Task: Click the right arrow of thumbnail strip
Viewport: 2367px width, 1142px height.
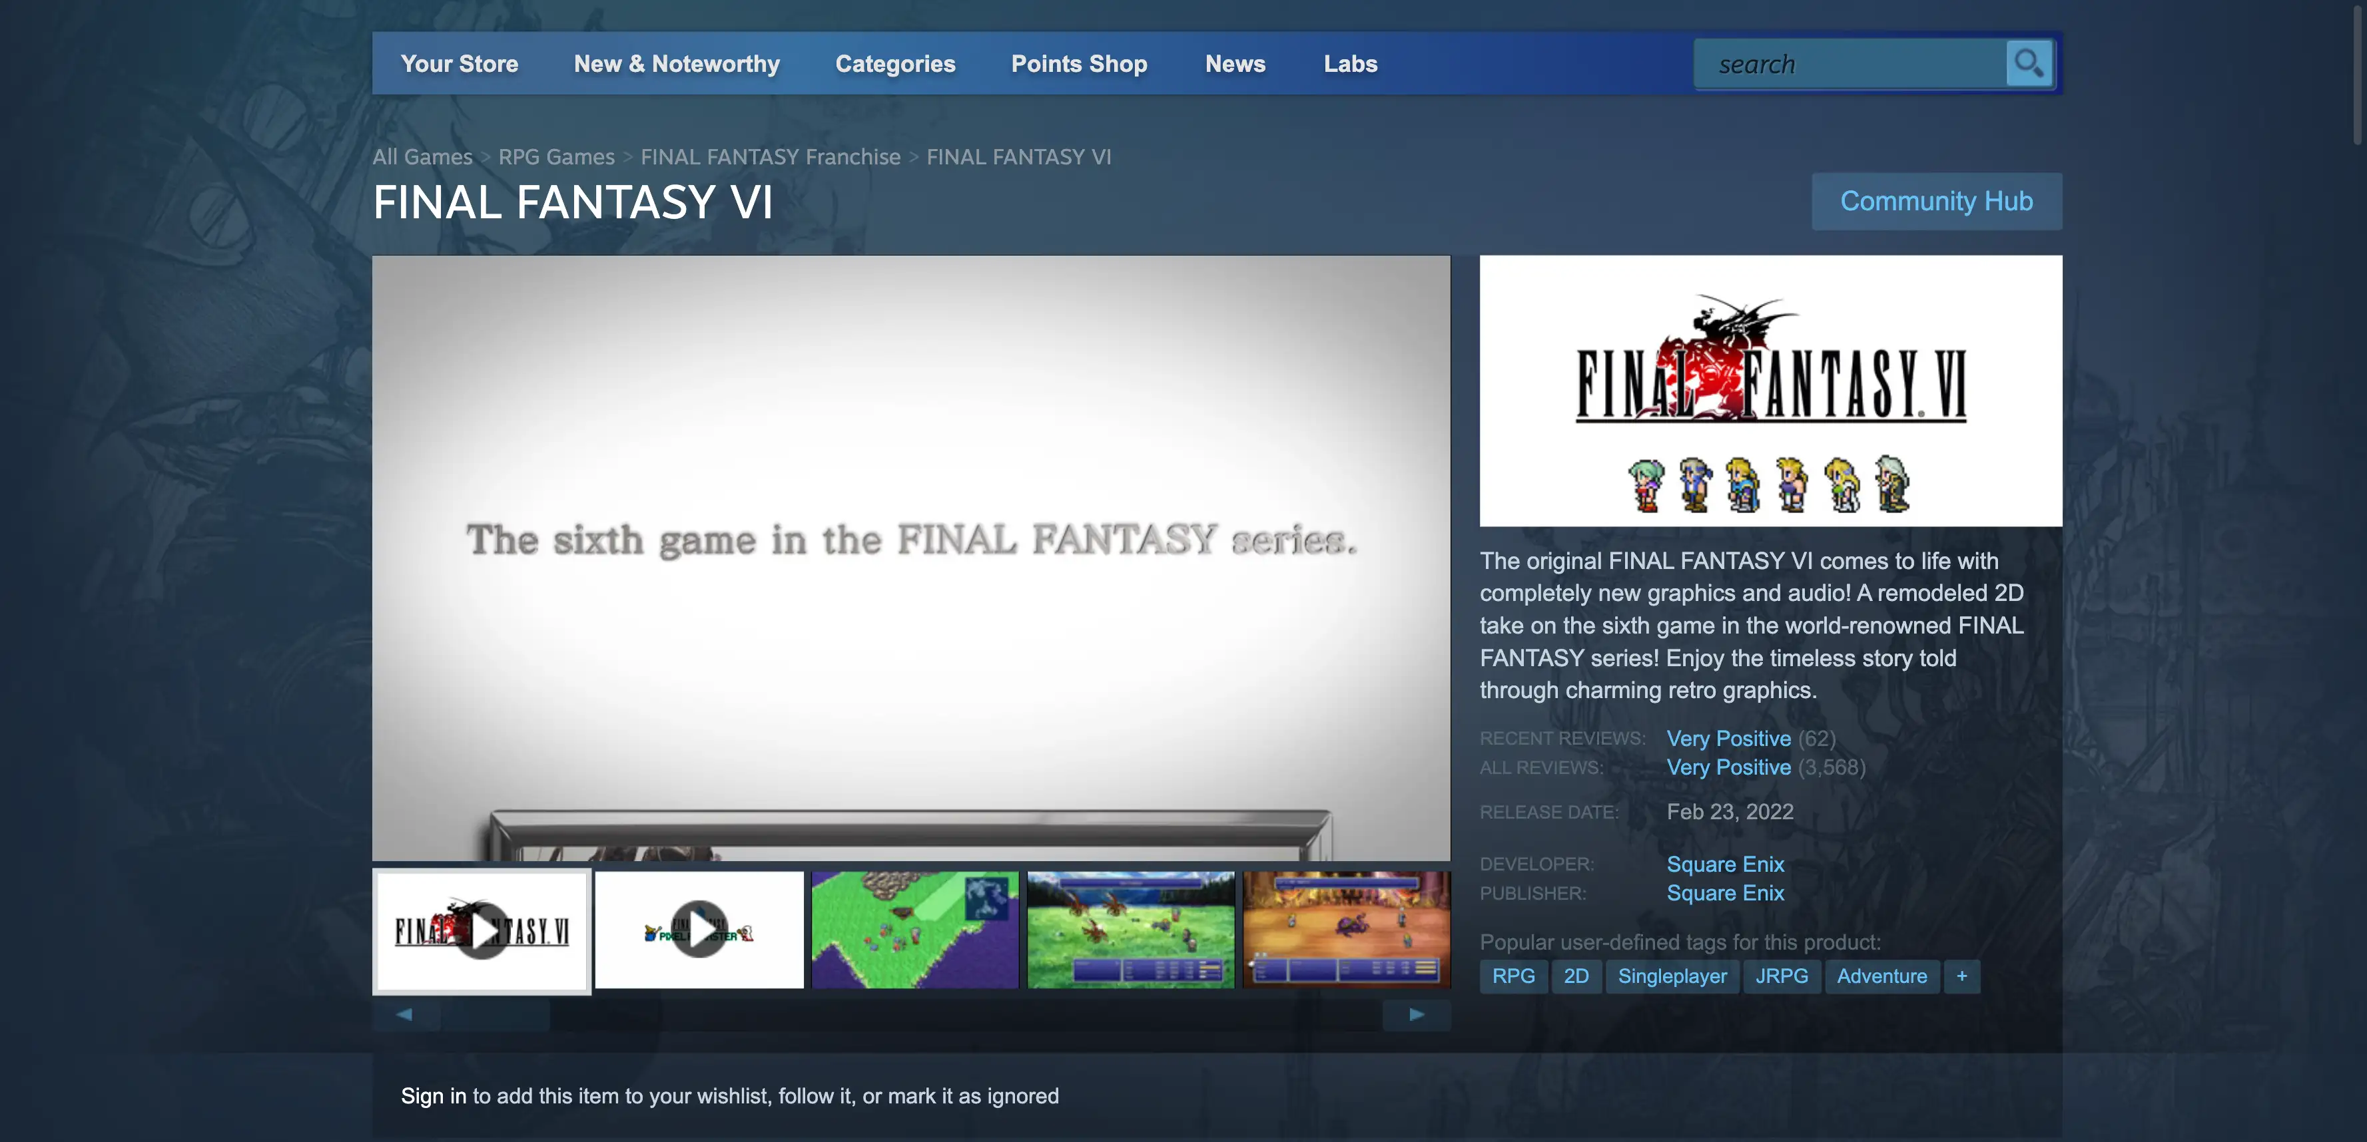Action: tap(1417, 1014)
